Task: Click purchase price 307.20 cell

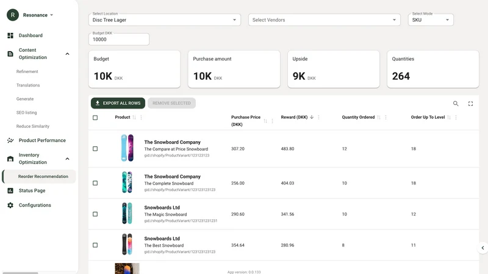Action: 238,149
